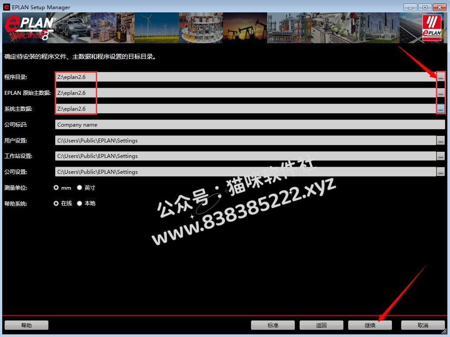The image size is (450, 337).
Task: Click the 用户设置 path field
Action: pos(246,140)
